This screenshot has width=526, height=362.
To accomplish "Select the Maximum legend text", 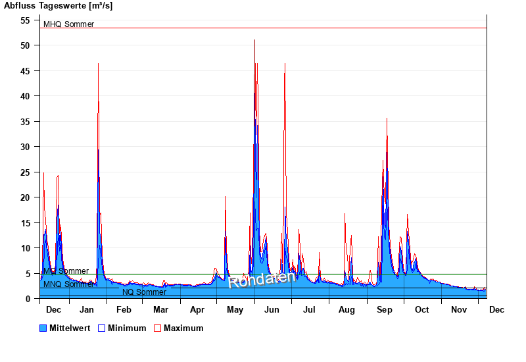I will [x=183, y=328].
